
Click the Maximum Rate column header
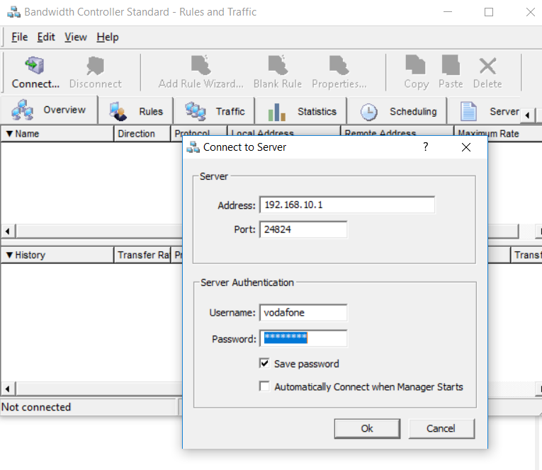click(498, 134)
